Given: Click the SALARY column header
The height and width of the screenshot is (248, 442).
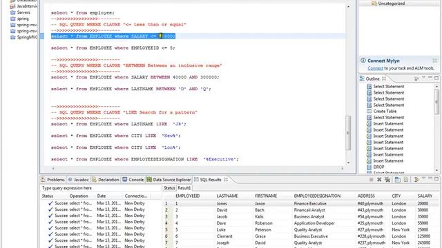Looking at the screenshot, I should [x=425, y=196].
